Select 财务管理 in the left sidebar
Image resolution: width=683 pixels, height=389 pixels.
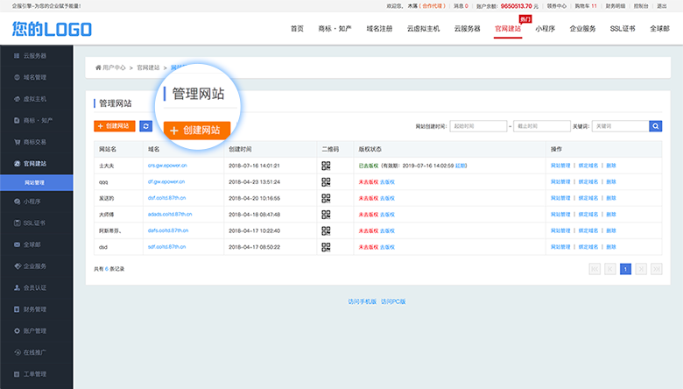(35, 308)
